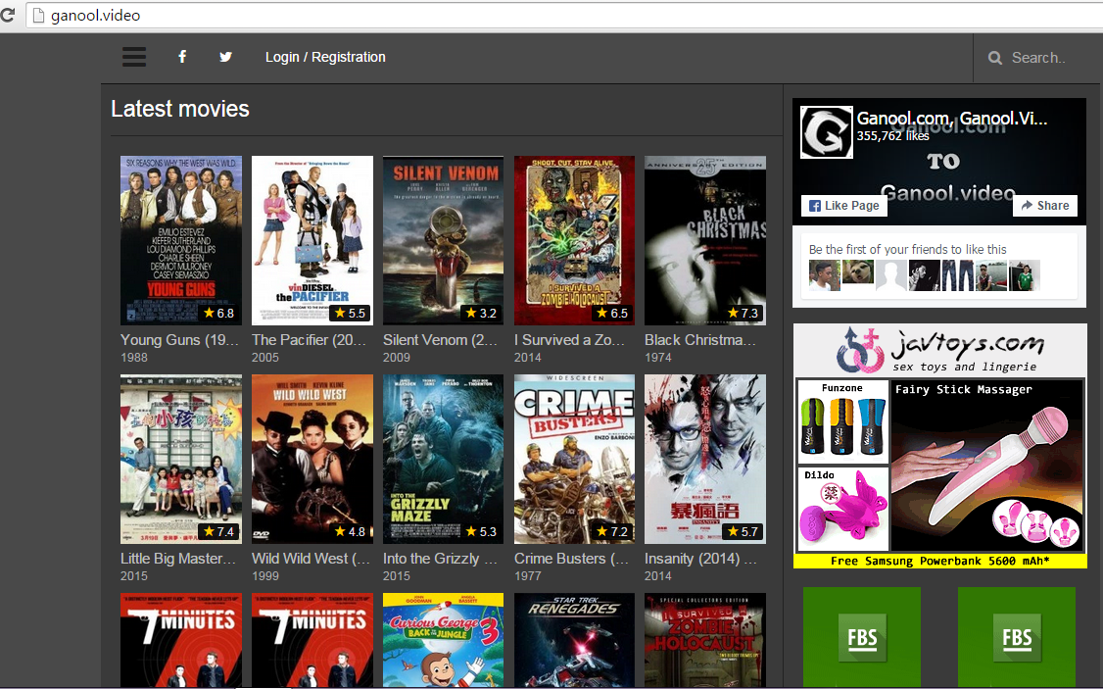The image size is (1103, 689).
Task: Open Curious George 3 poster
Action: coord(443,640)
